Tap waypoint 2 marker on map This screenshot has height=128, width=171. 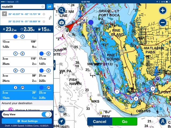136,99
